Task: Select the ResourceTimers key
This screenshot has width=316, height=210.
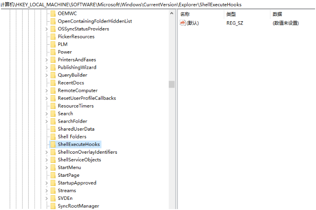Action: [x=75, y=106]
